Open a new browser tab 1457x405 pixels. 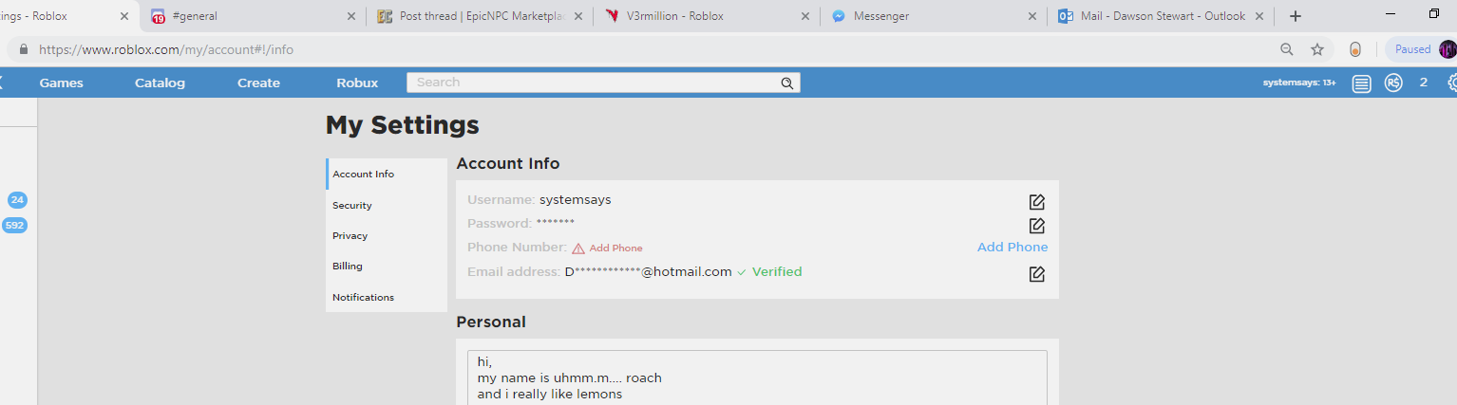(1295, 16)
